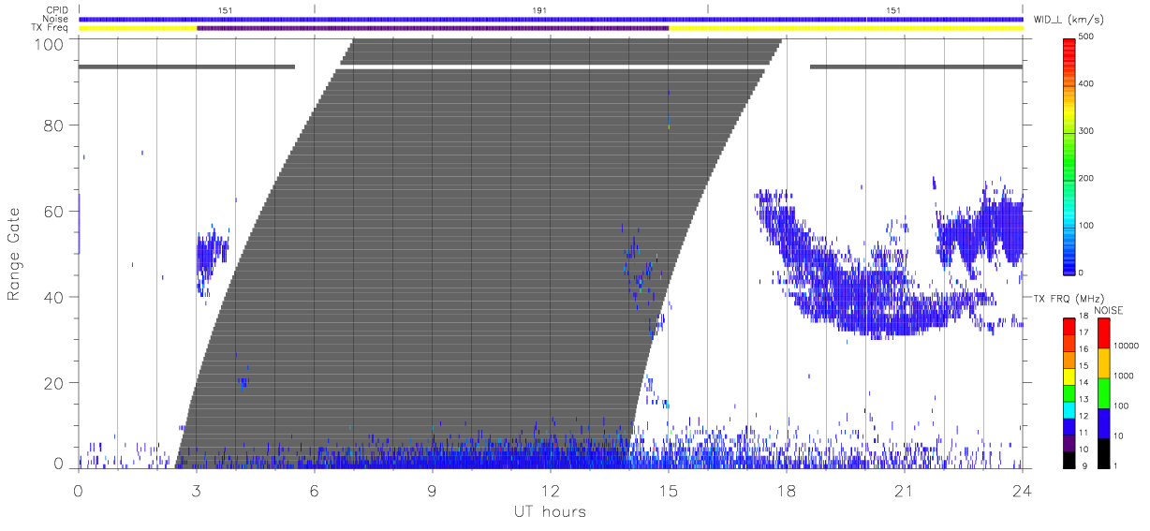This screenshot has width=1150, height=531.
Task: Click Range Gate tick label 40
Action: (x=55, y=298)
